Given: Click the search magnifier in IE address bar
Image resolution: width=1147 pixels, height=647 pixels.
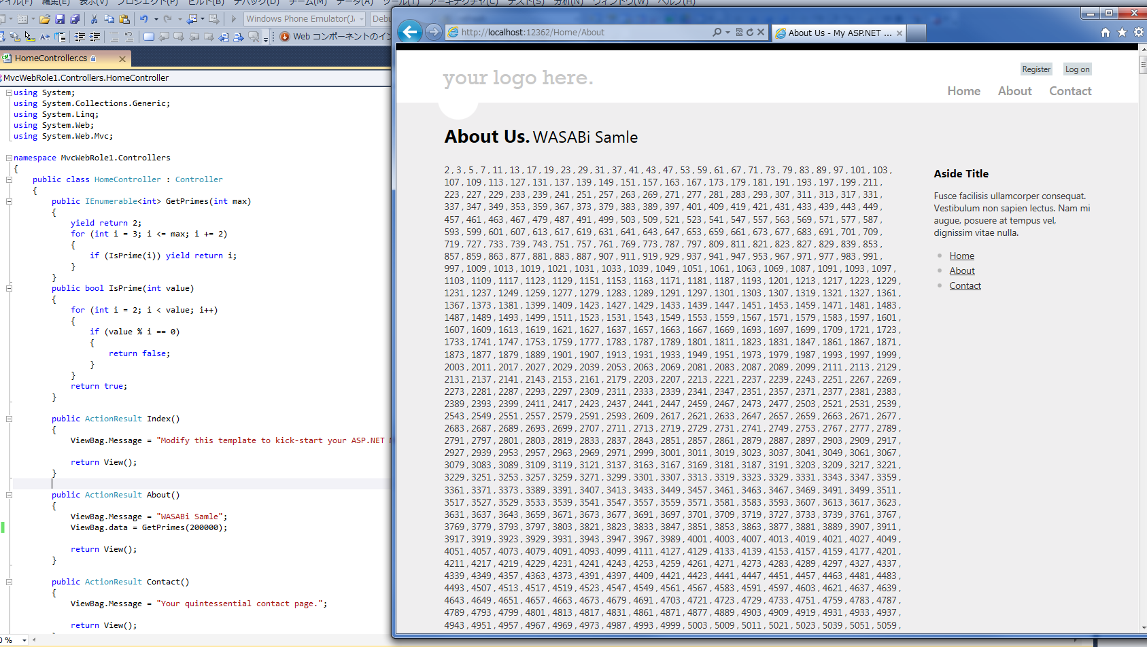Looking at the screenshot, I should click(717, 32).
